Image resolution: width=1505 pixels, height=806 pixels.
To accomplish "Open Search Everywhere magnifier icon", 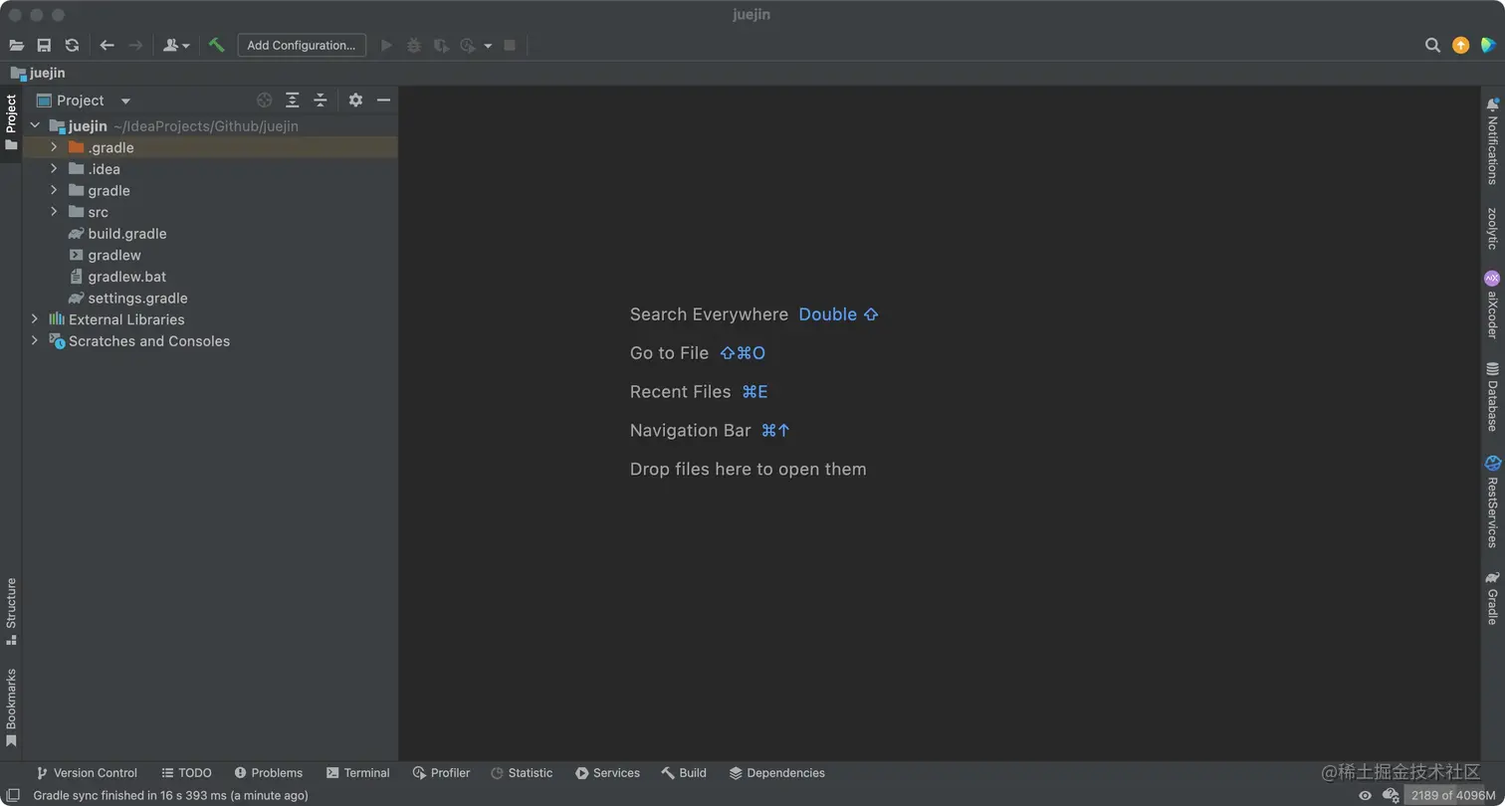I will pos(1432,45).
